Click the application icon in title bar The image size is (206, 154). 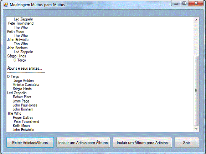(6, 5)
